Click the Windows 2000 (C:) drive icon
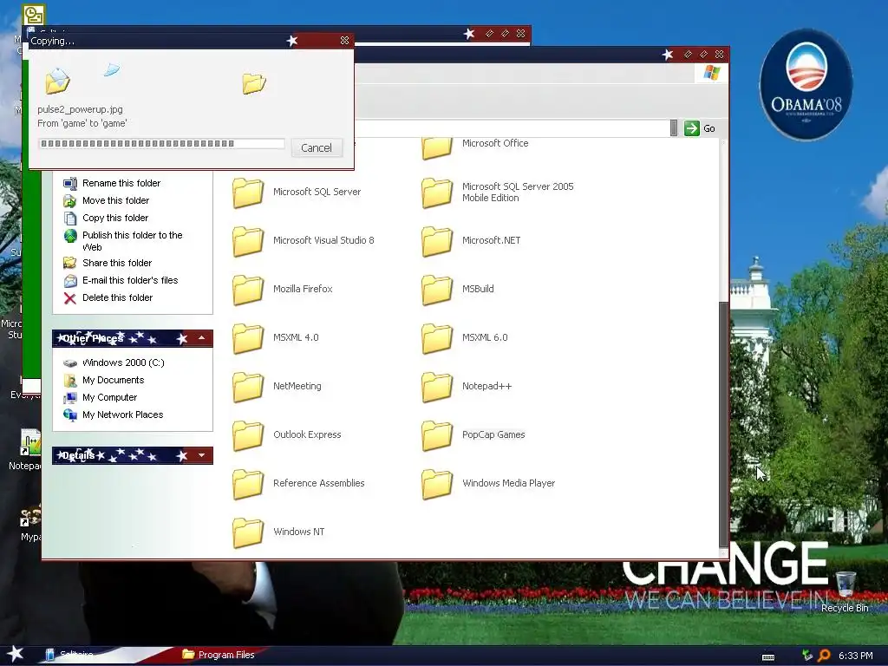This screenshot has width=888, height=666. [x=69, y=363]
